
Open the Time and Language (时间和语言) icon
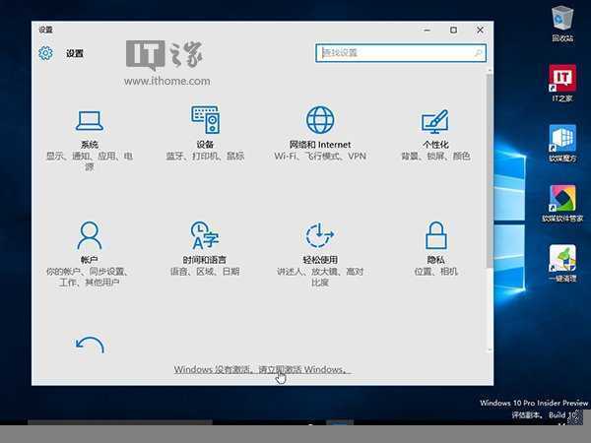(x=205, y=235)
